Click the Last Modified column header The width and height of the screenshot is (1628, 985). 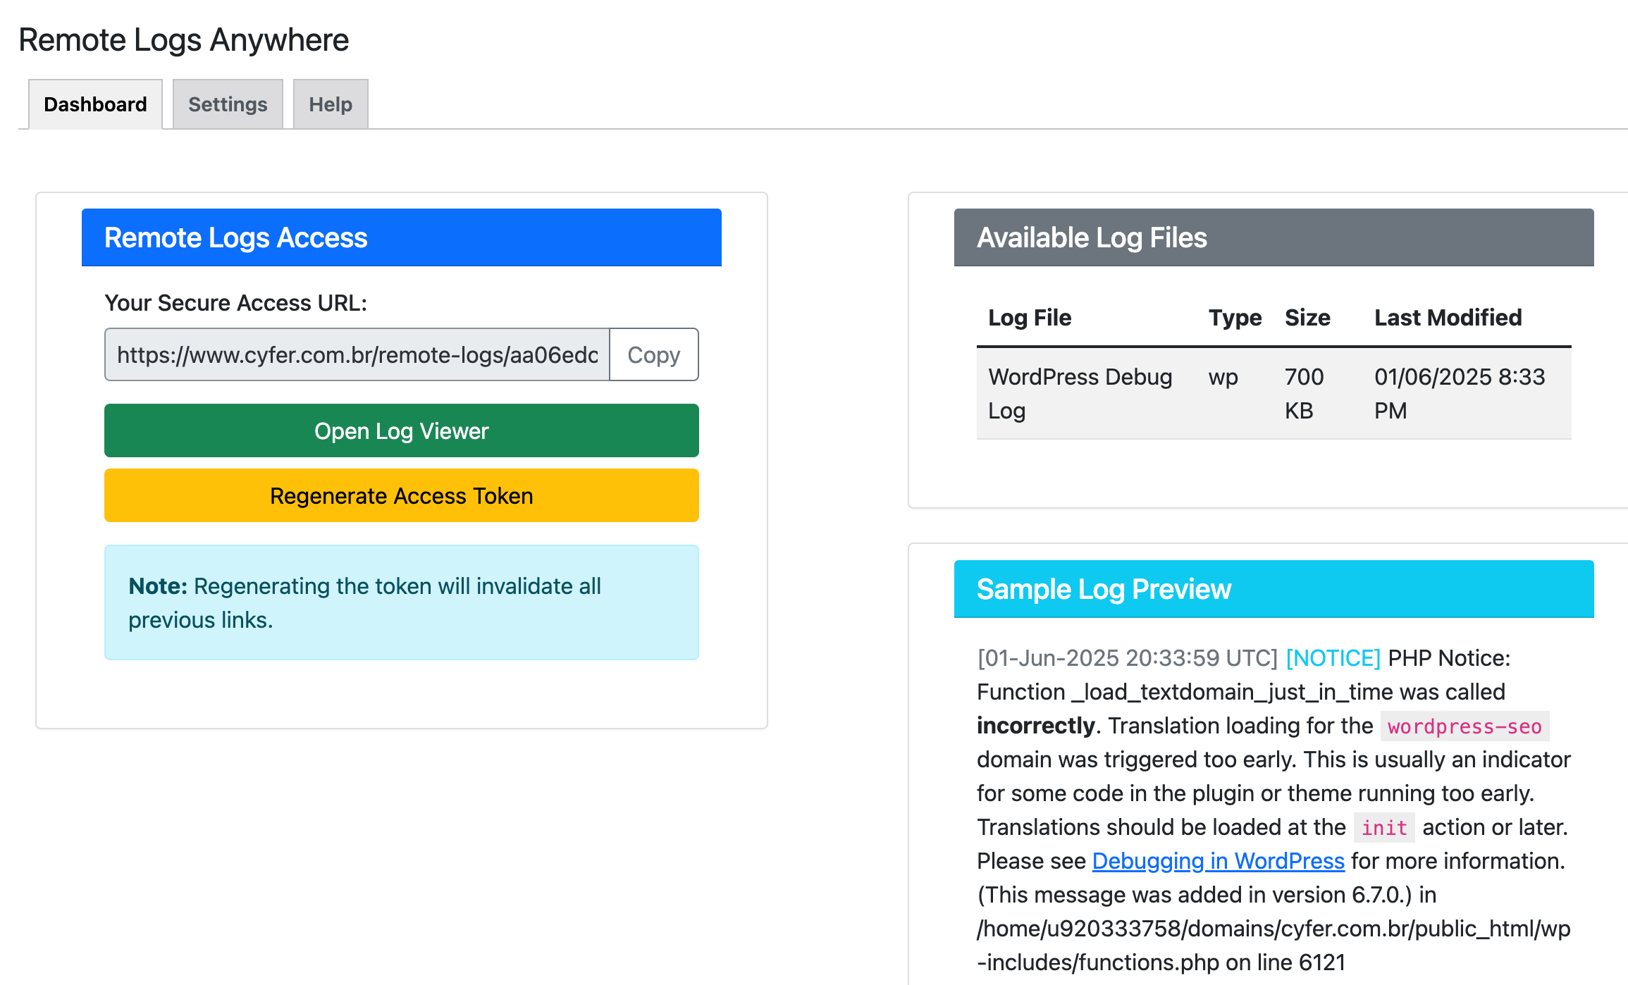[1448, 318]
